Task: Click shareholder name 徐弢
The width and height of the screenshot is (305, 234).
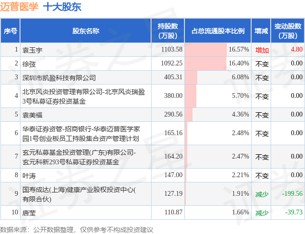Action: 29,64
